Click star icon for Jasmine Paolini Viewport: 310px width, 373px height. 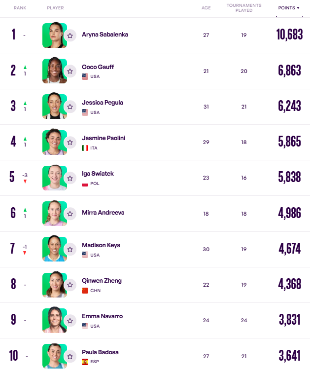coord(70,143)
